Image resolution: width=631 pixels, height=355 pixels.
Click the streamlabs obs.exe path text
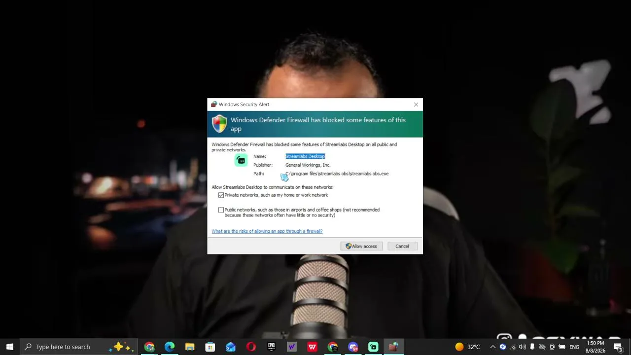tap(337, 174)
